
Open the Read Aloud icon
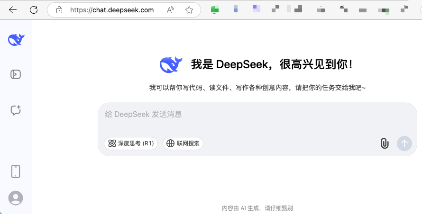tap(170, 10)
